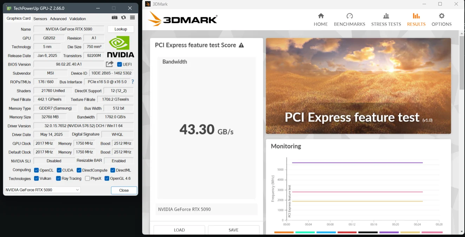Click the warning triangle beside feature test score

241,45
